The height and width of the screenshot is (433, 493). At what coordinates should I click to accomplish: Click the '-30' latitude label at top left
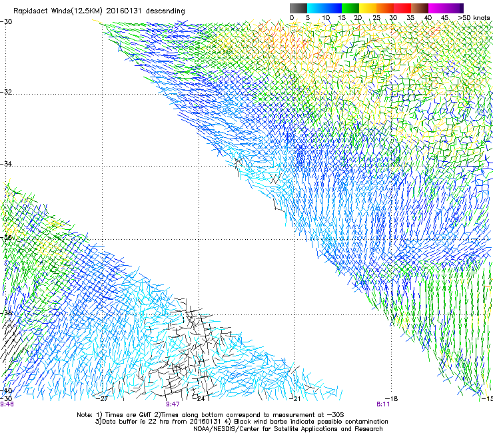pos(6,21)
